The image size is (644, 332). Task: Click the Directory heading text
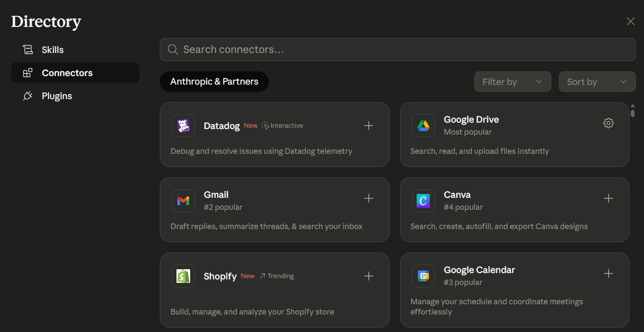tap(46, 22)
